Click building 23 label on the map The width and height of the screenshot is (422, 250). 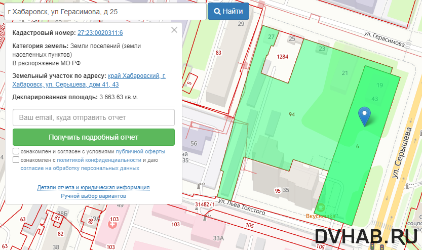pyautogui.click(x=322, y=49)
